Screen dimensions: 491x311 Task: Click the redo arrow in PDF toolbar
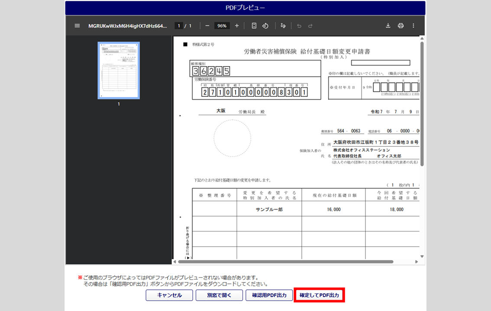pyautogui.click(x=310, y=26)
